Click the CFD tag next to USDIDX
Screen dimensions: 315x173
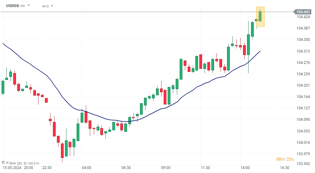click(x=22, y=6)
